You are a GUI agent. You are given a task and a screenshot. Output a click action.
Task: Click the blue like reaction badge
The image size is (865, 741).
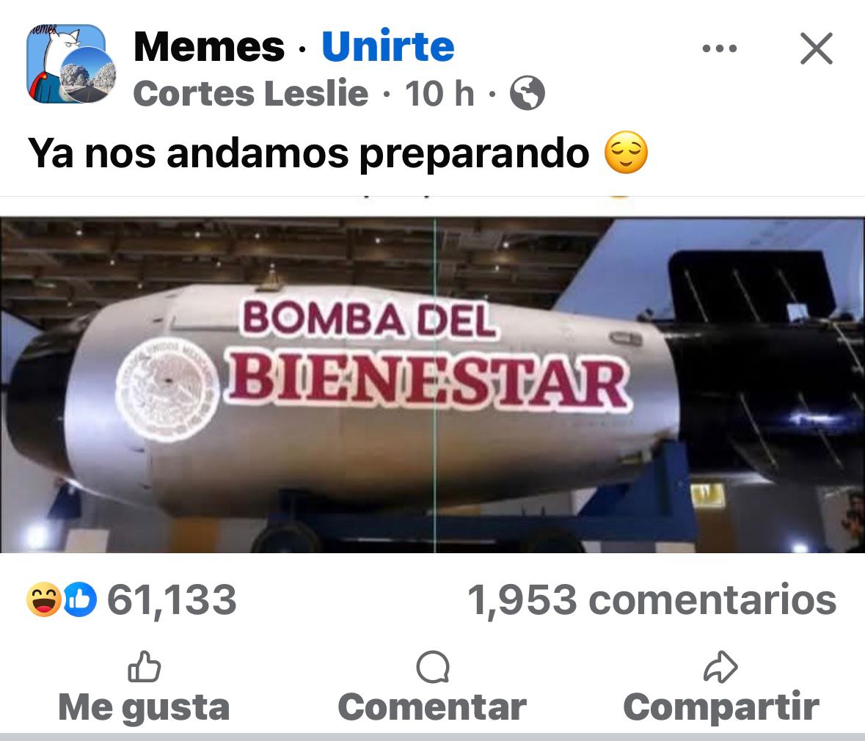(79, 599)
